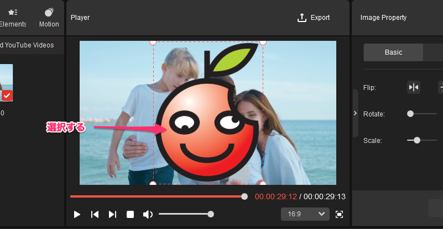Switch to the Basic tab
Screen dimensions: 443x229
coord(393,52)
